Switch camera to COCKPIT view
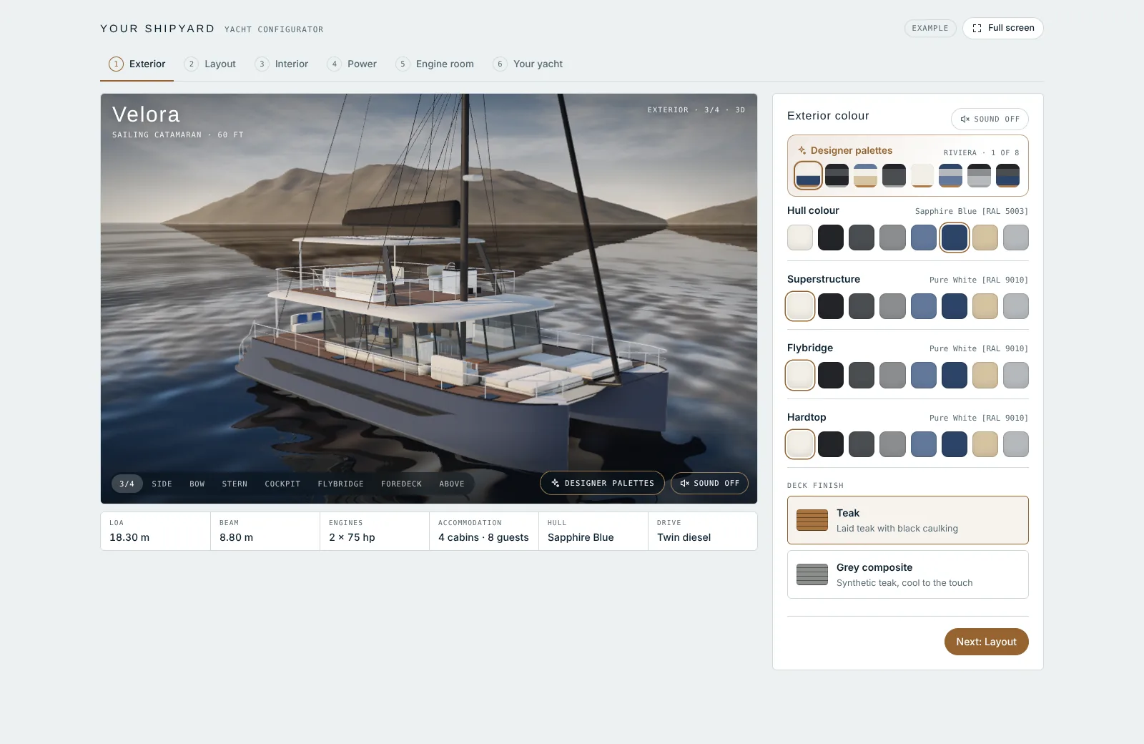1144x744 pixels. click(282, 484)
